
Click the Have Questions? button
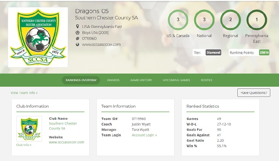[x=254, y=93]
